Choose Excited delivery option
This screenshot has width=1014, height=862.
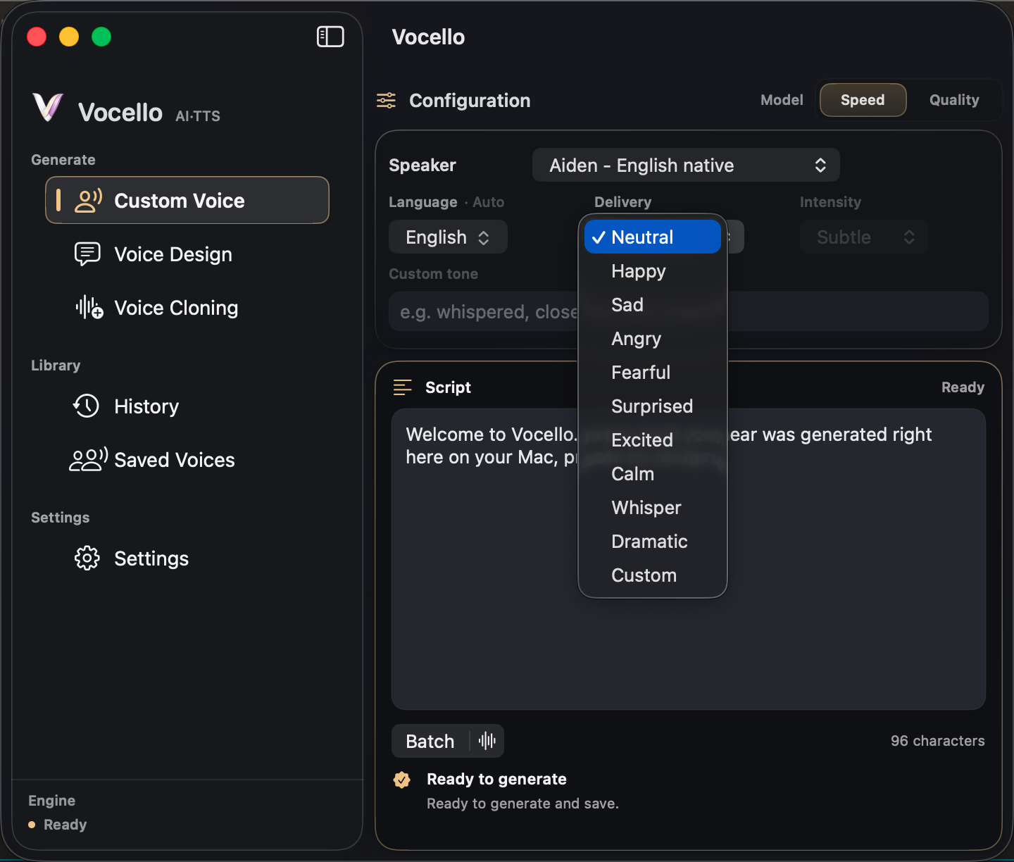[x=652, y=440]
